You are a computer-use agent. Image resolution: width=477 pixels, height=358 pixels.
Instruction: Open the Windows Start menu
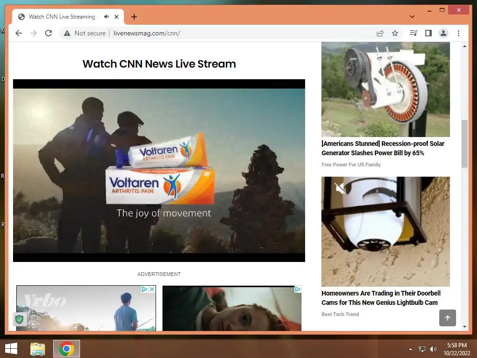pos(11,349)
